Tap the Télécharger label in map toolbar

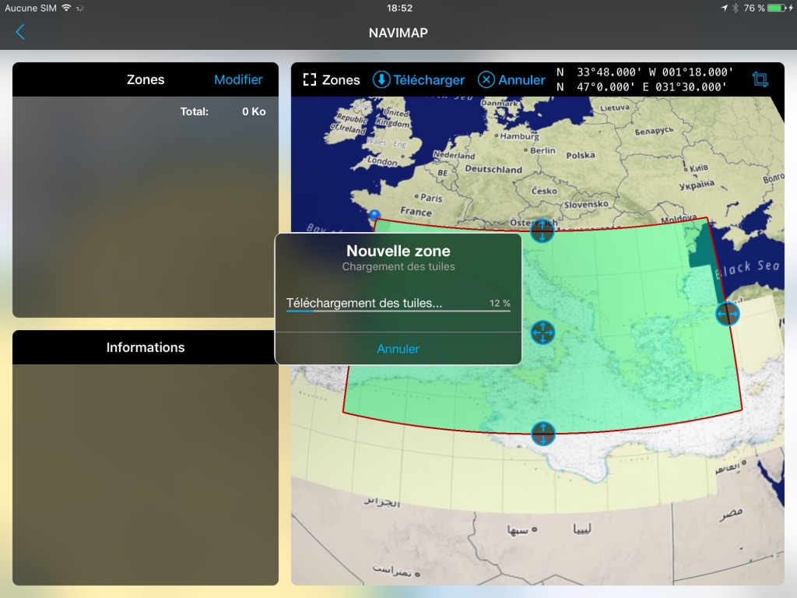pos(429,80)
